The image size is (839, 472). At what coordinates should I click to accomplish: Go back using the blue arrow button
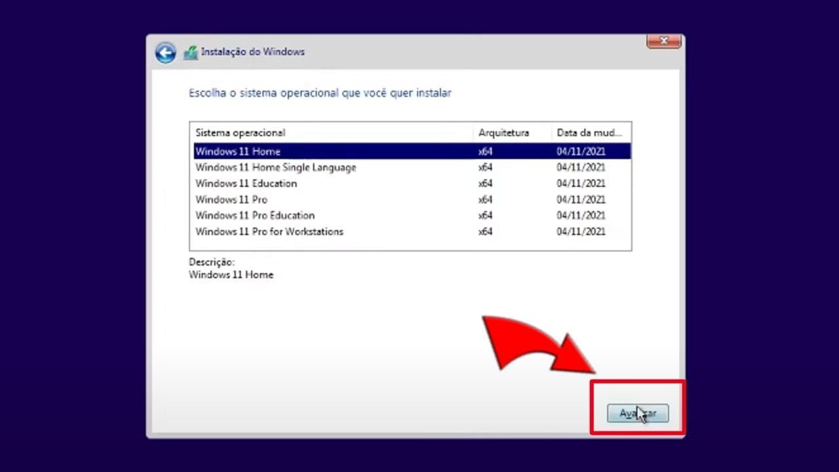(166, 52)
